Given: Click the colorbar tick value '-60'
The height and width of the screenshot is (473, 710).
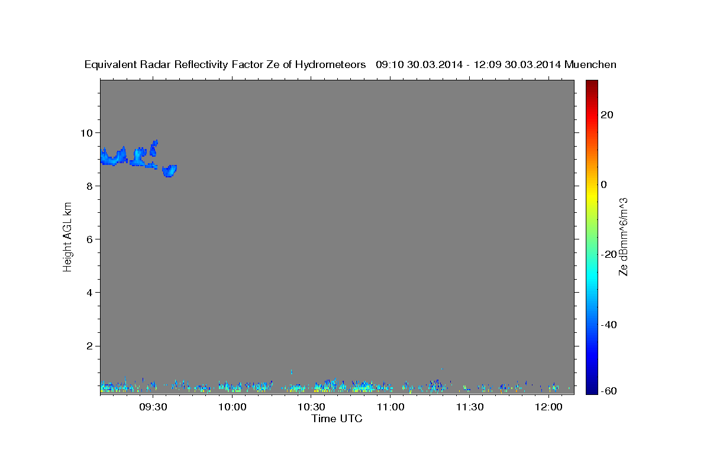Looking at the screenshot, I should (609, 391).
